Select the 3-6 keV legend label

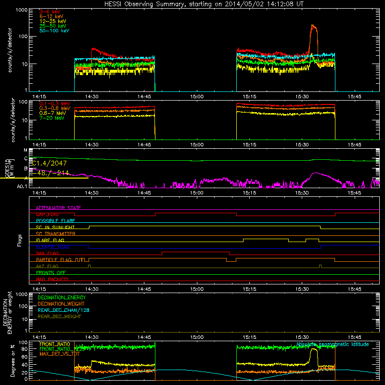50,12
